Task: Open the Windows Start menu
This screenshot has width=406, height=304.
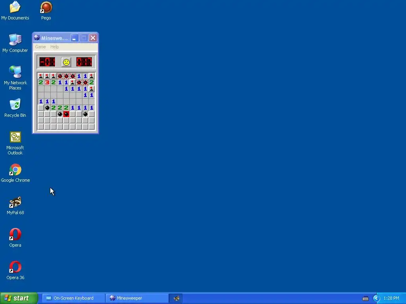Action: [19, 298]
